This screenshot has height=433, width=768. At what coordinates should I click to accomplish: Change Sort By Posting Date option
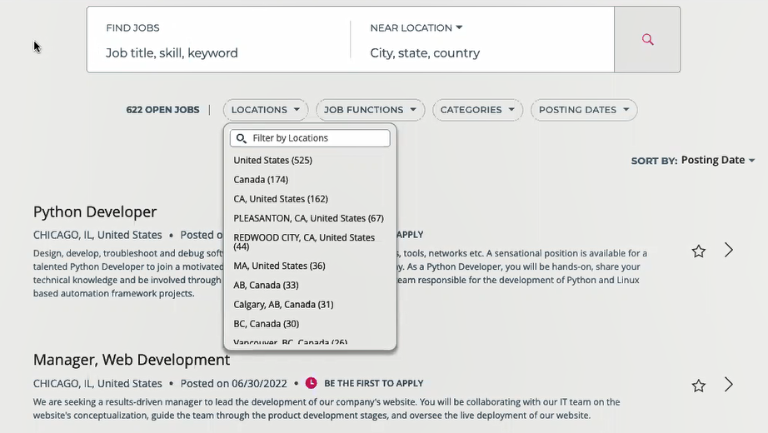click(718, 160)
